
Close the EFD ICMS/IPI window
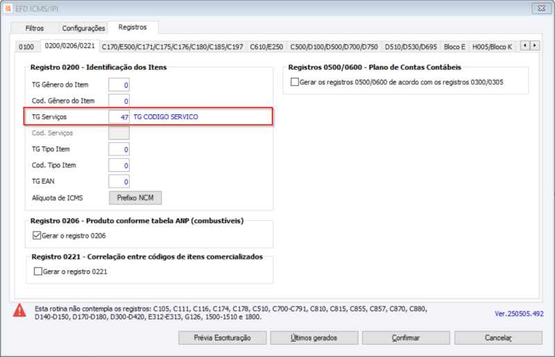tap(541, 8)
